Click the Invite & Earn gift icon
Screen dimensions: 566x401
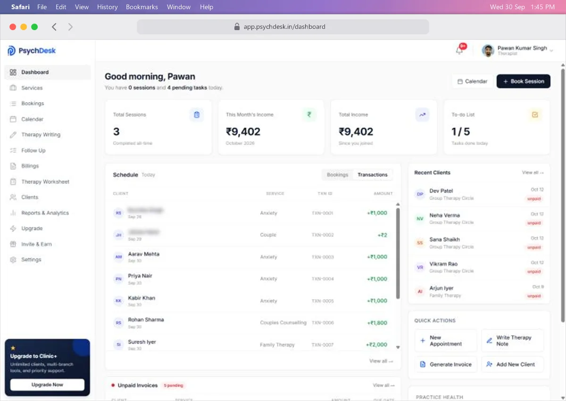click(x=13, y=244)
